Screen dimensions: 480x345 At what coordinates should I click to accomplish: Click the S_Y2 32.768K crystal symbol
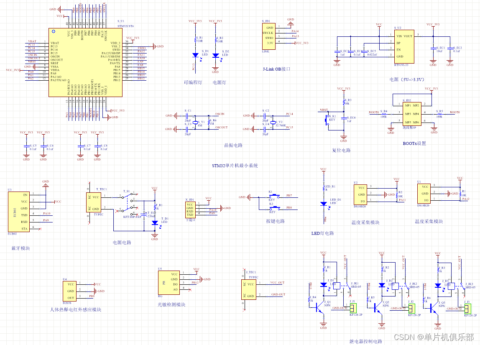pos(273,123)
